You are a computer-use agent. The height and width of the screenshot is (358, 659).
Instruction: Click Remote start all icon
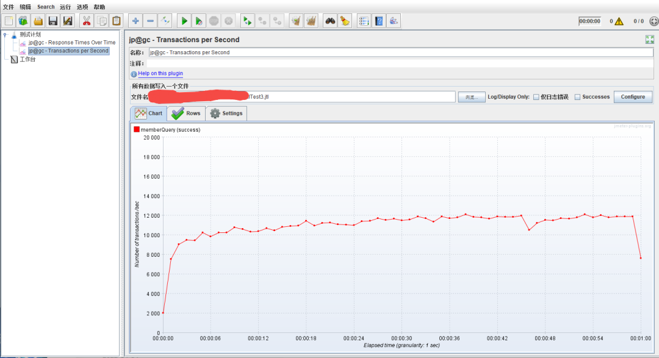(248, 21)
